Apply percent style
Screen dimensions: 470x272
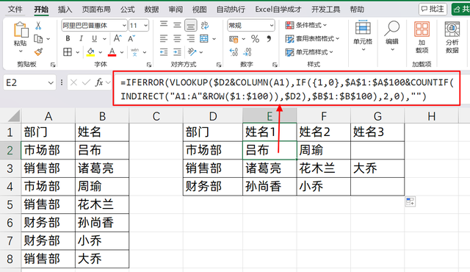click(x=255, y=39)
